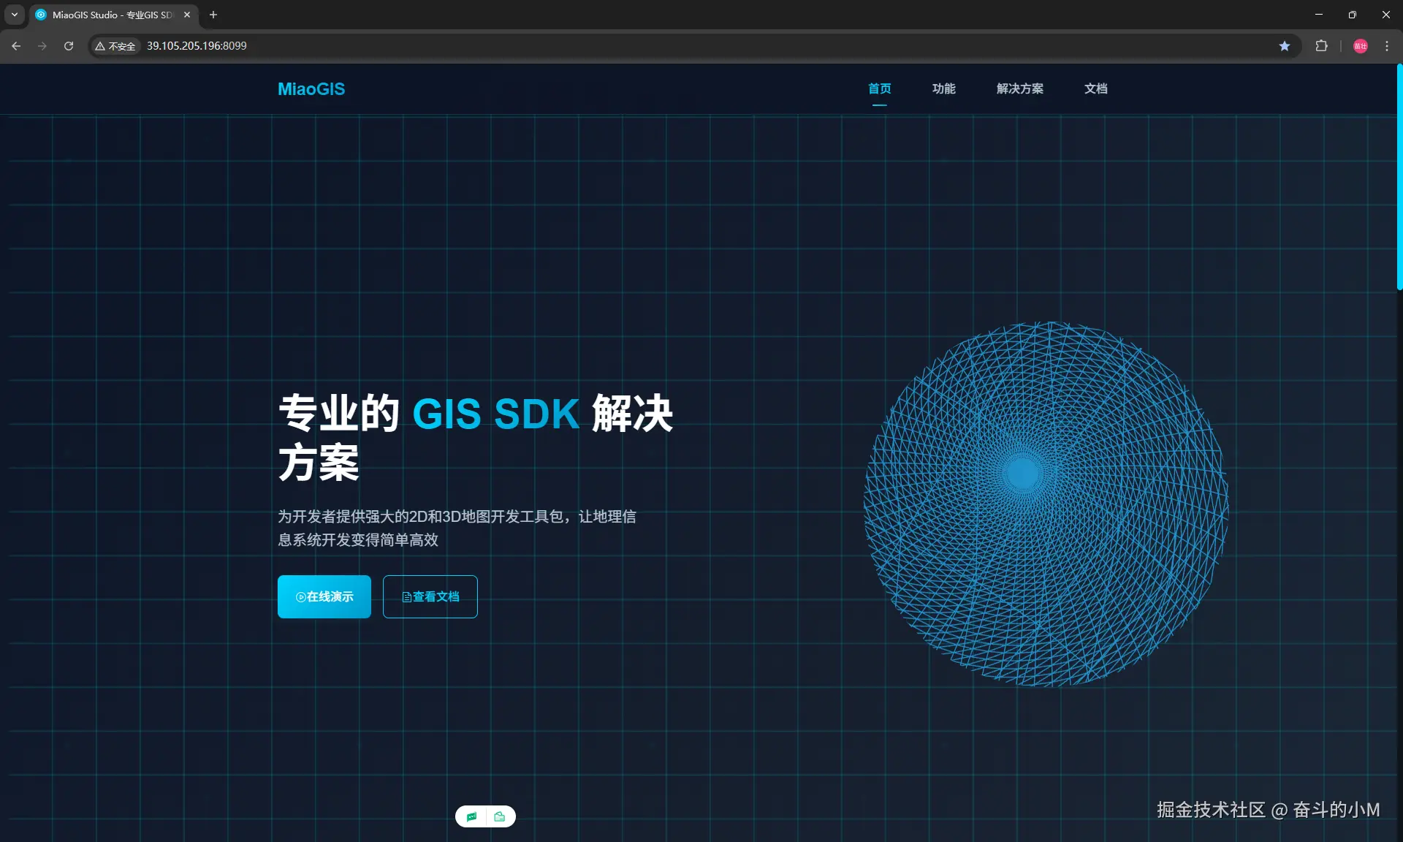1403x842 pixels.
Task: Go back using browser back arrow
Action: [x=16, y=46]
